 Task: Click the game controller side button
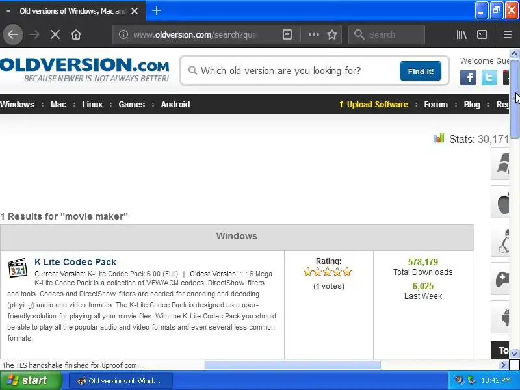[500, 279]
